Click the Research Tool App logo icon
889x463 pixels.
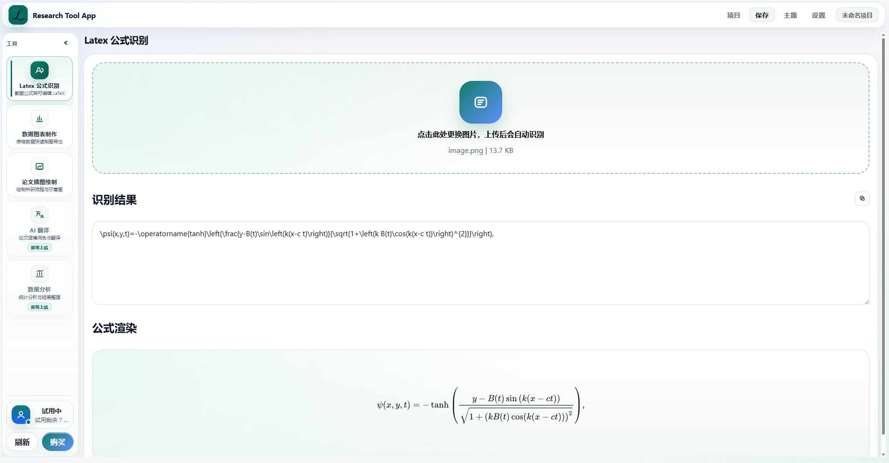[x=18, y=15]
